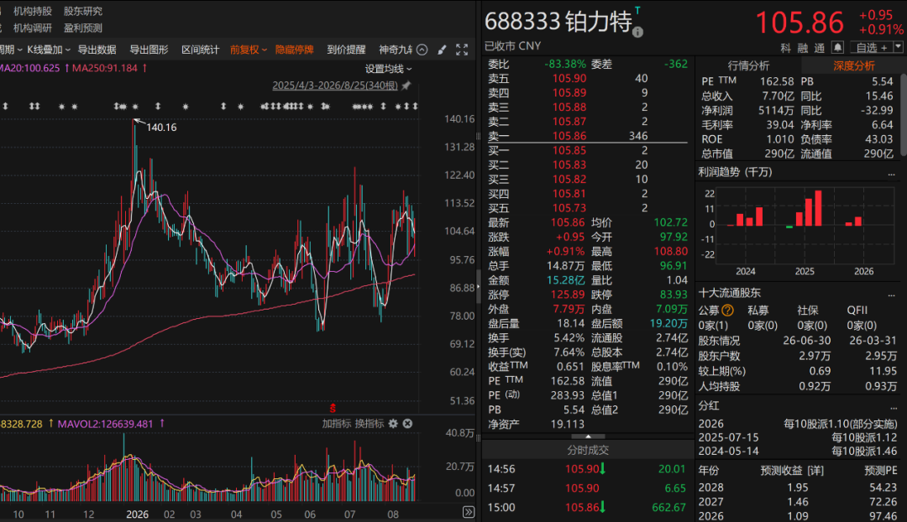Click the MA250:91.184 indicator label
Viewport: 907px width, 522px height.
105,68
